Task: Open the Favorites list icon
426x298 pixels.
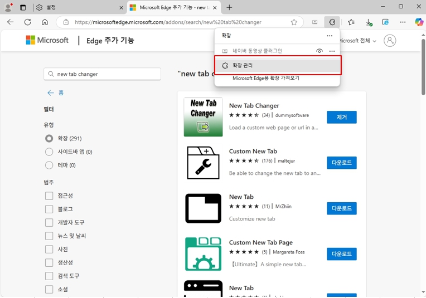Action: (351, 22)
